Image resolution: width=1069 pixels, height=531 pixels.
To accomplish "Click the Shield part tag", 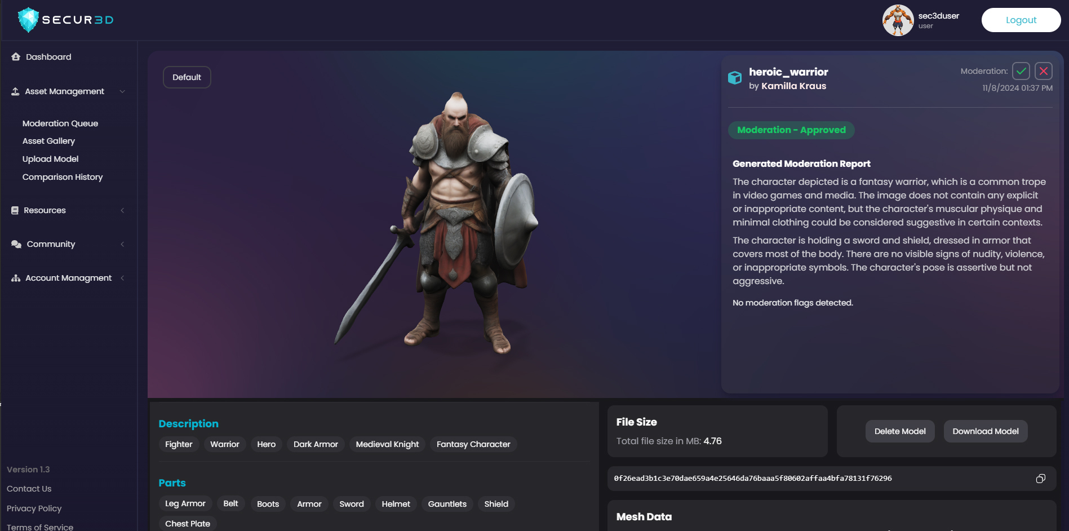I will (x=496, y=504).
